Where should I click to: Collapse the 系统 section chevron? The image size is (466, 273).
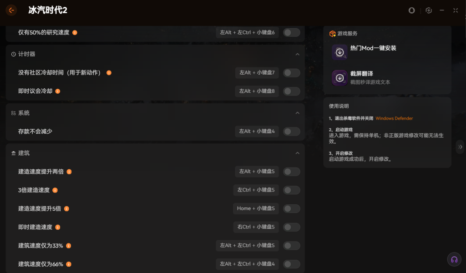pos(297,113)
